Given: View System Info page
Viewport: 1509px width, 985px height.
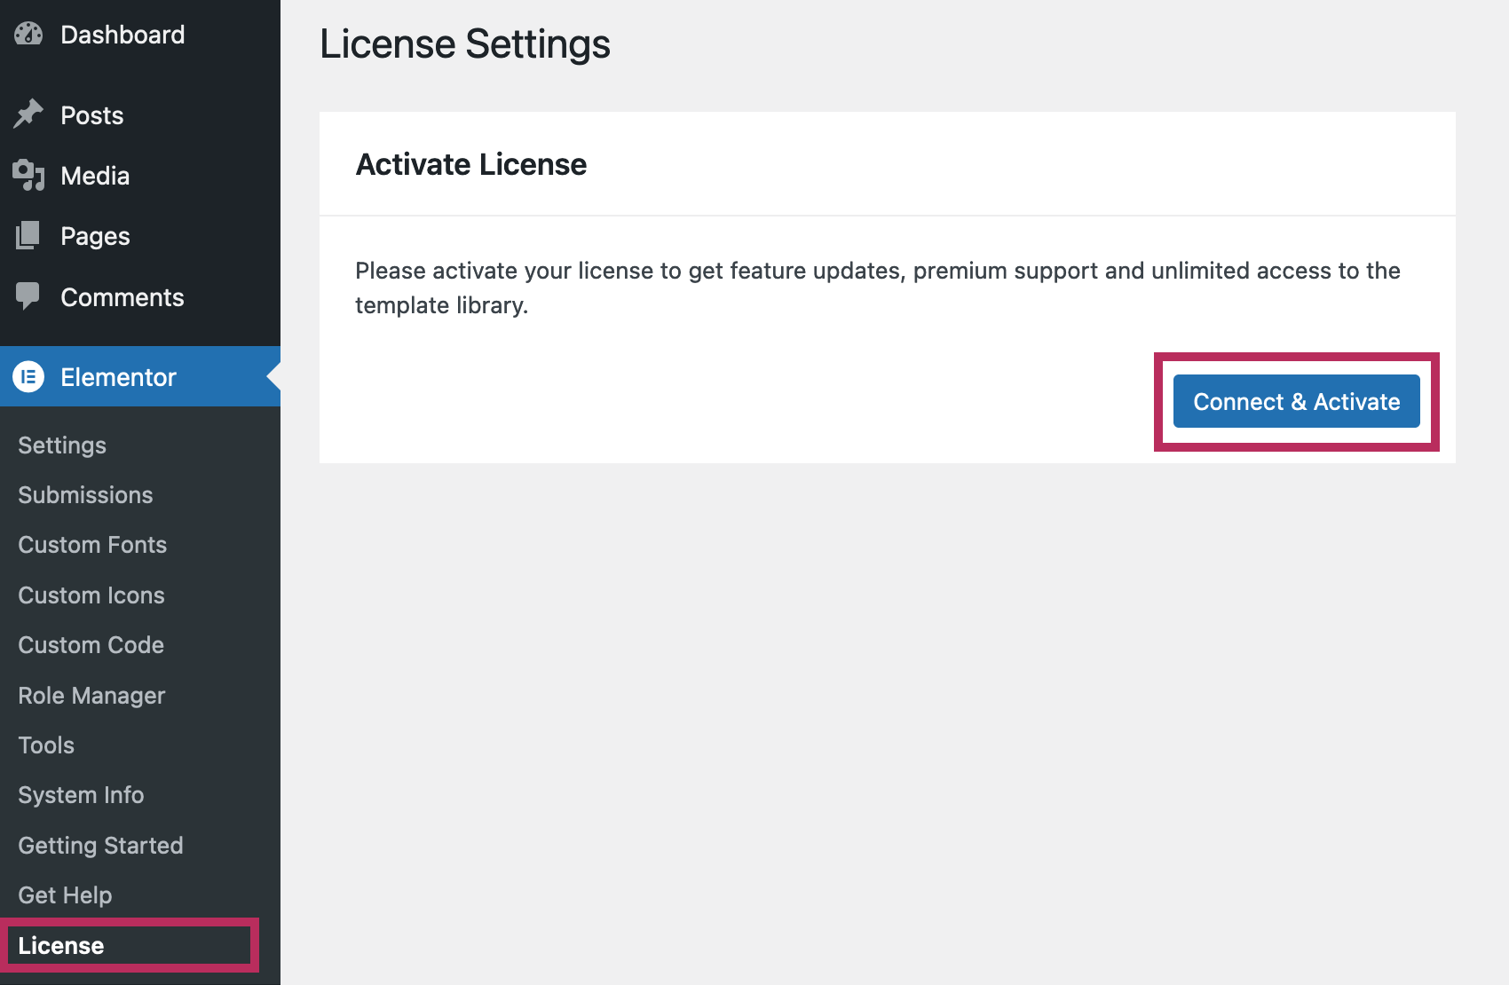Looking at the screenshot, I should (81, 795).
